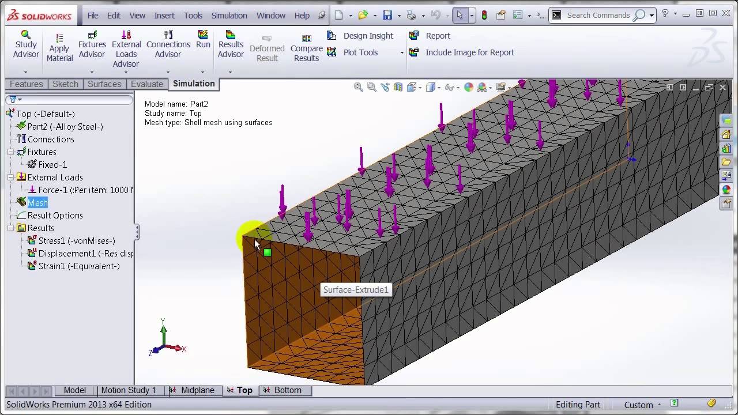
Task: Open the file properties icon in top toolbar
Action: 501,16
